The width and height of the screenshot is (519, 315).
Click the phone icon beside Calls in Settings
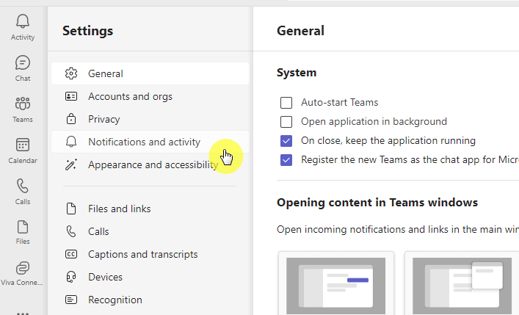coord(71,231)
